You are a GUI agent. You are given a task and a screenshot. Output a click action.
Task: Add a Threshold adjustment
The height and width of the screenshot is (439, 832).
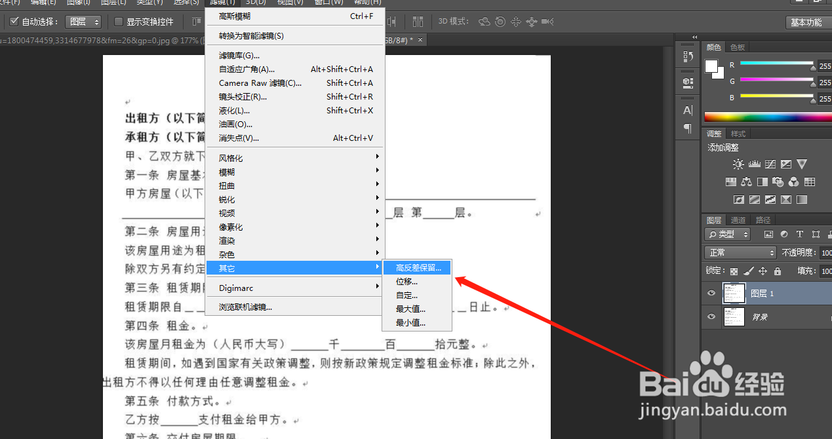770,200
